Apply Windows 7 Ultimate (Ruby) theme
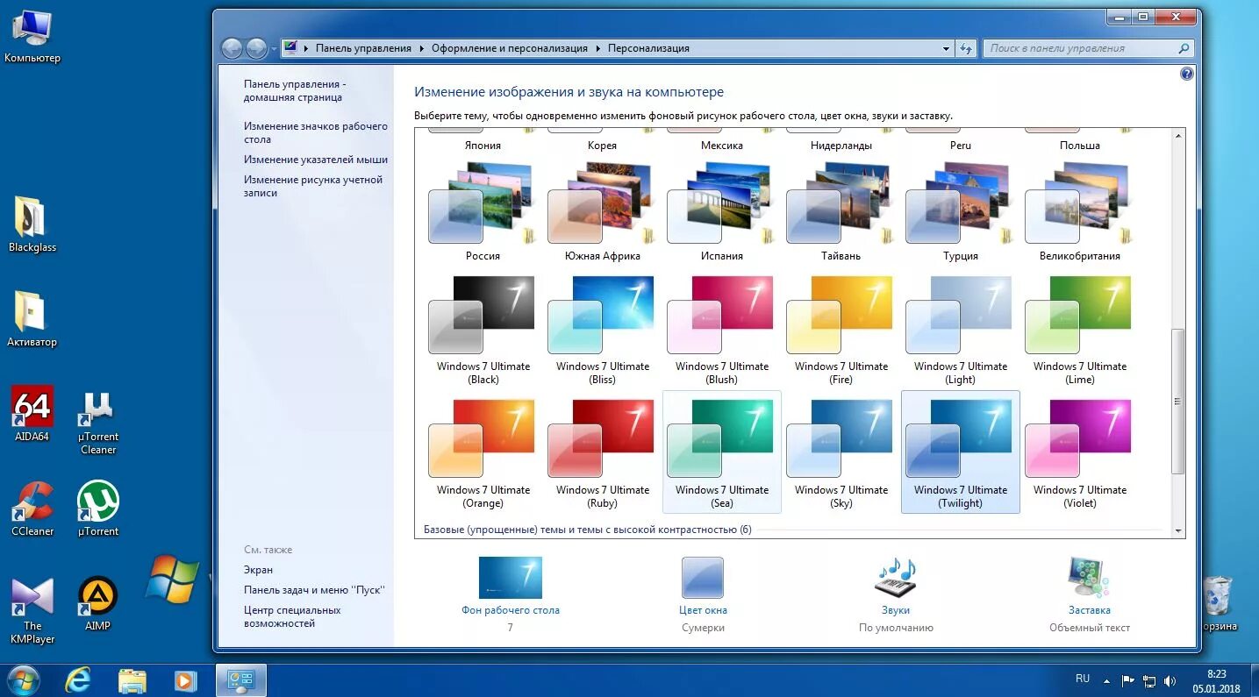Screen dimensions: 1259x697 pos(603,453)
